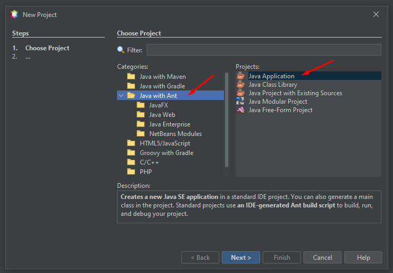Image resolution: width=393 pixels, height=273 pixels.
Task: Click the Java Free-Form Project icon
Action: pos(240,110)
